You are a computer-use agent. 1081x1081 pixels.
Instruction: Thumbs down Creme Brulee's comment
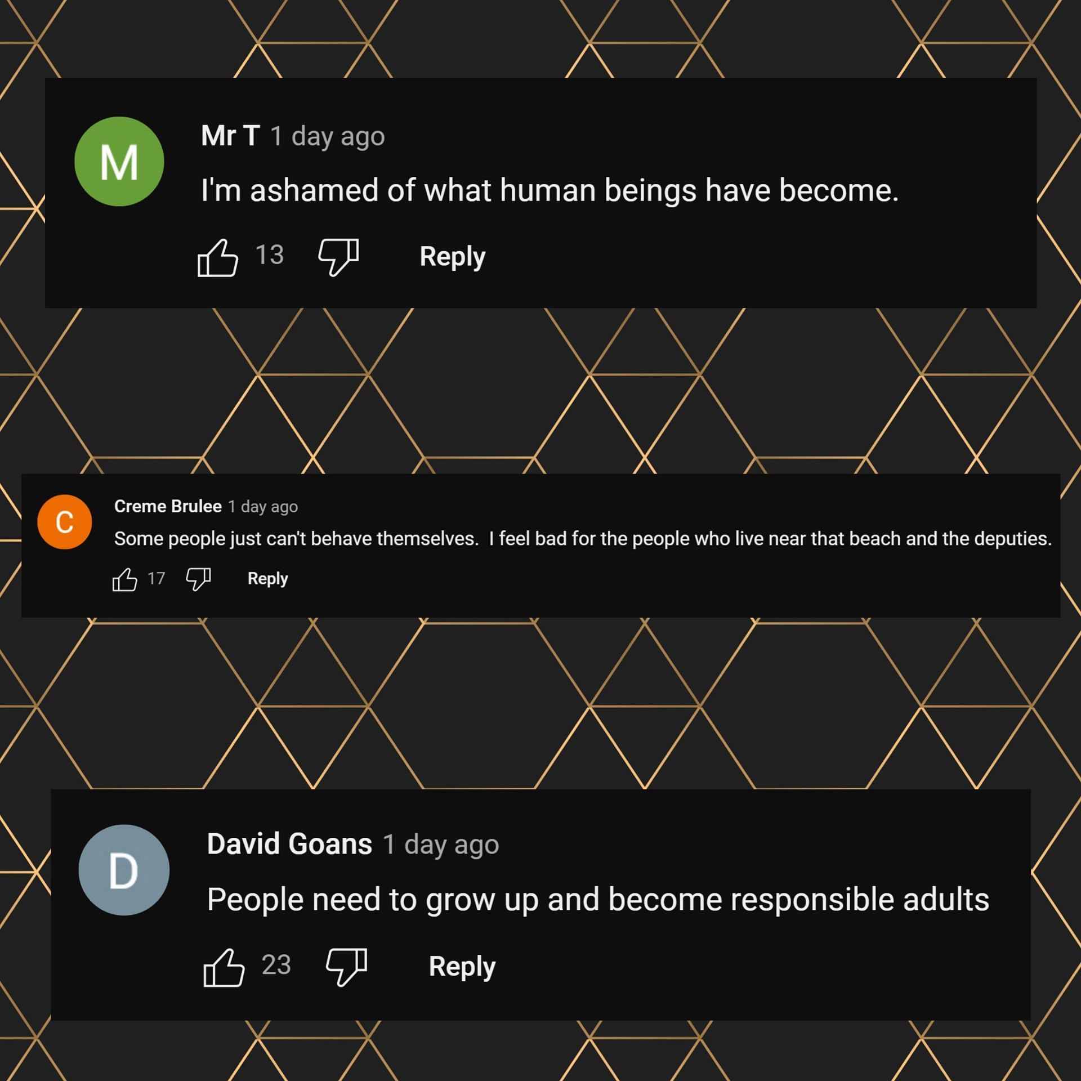(198, 578)
